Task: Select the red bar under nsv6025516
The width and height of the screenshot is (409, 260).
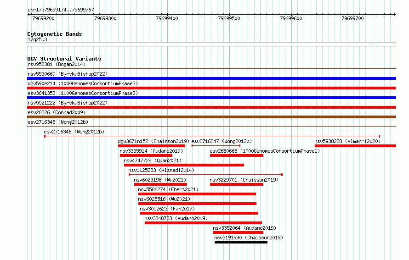Action: (x=198, y=204)
